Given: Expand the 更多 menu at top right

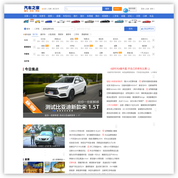Looking at the screenshot, I should (153, 9).
